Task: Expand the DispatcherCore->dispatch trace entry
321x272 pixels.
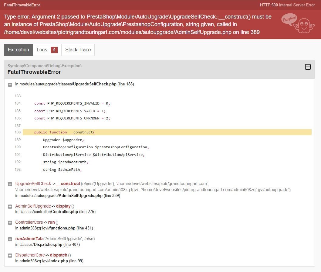Action: tap(10, 256)
